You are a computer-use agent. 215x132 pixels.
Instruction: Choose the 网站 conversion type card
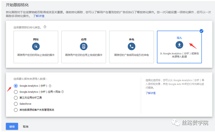36,47
